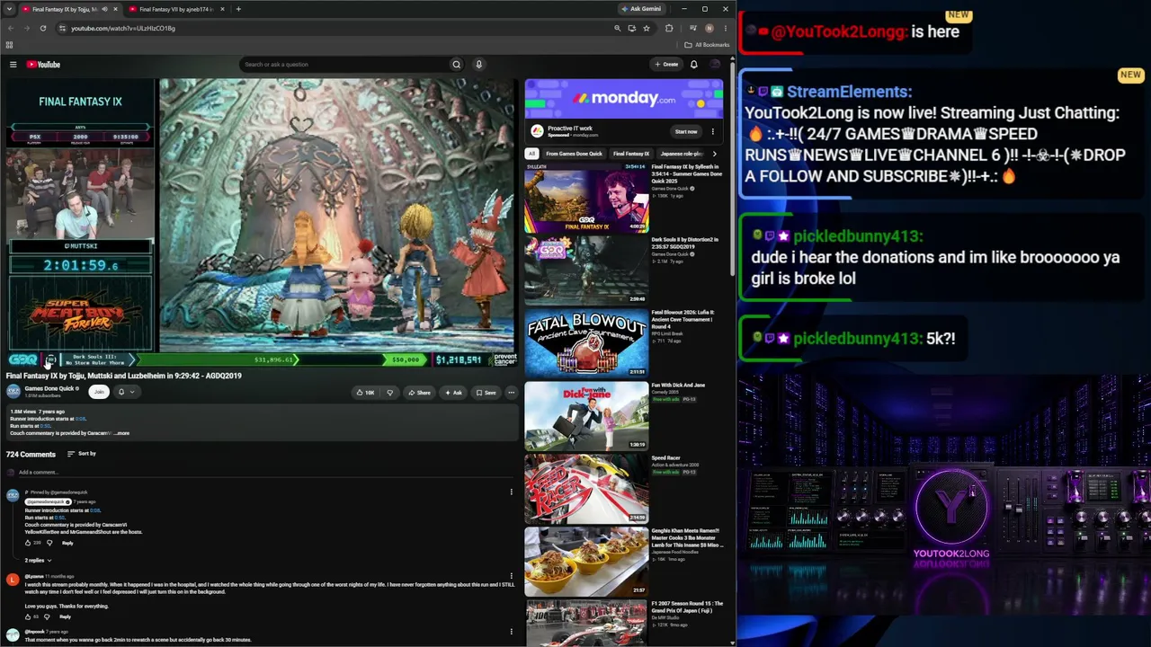Open options for the pinned gamesdonequick comment
This screenshot has height=647, width=1151.
coord(511,492)
